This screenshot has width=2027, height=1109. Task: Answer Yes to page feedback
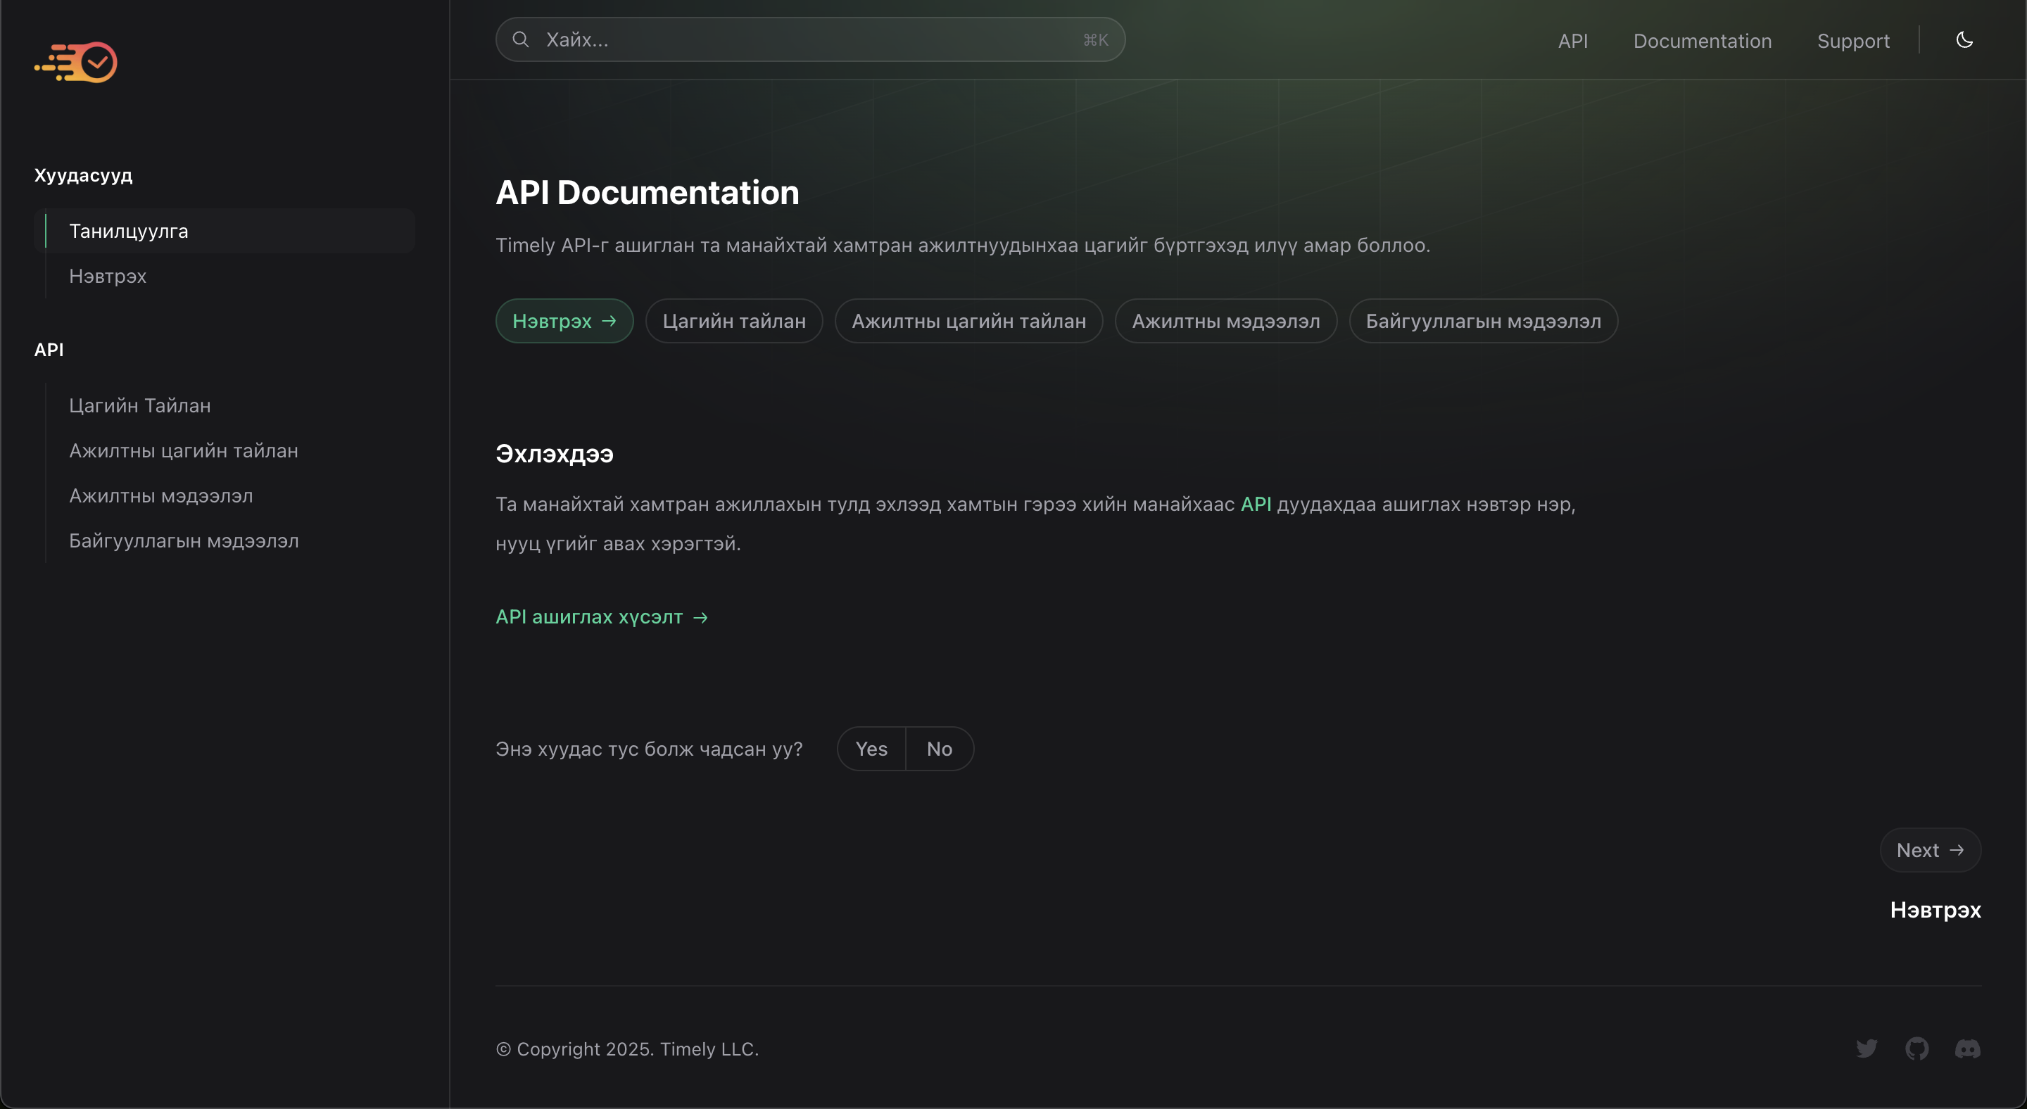(871, 749)
